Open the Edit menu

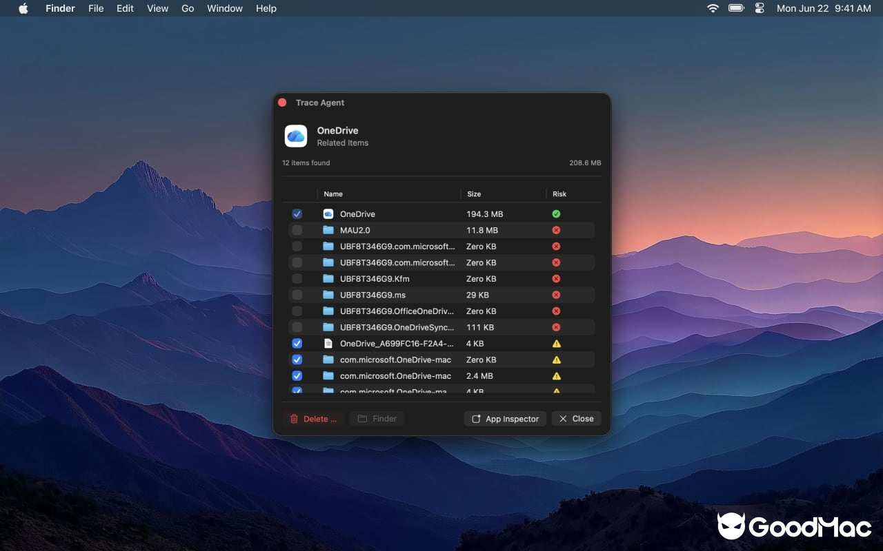coord(125,8)
